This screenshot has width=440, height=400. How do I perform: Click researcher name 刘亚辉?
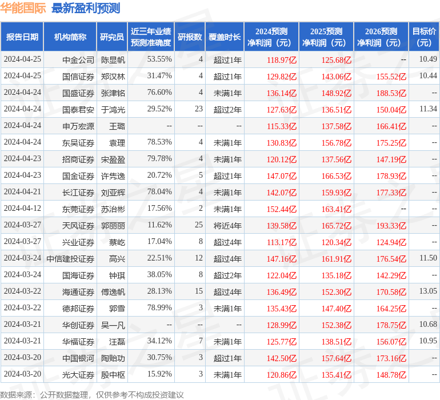pos(113,192)
